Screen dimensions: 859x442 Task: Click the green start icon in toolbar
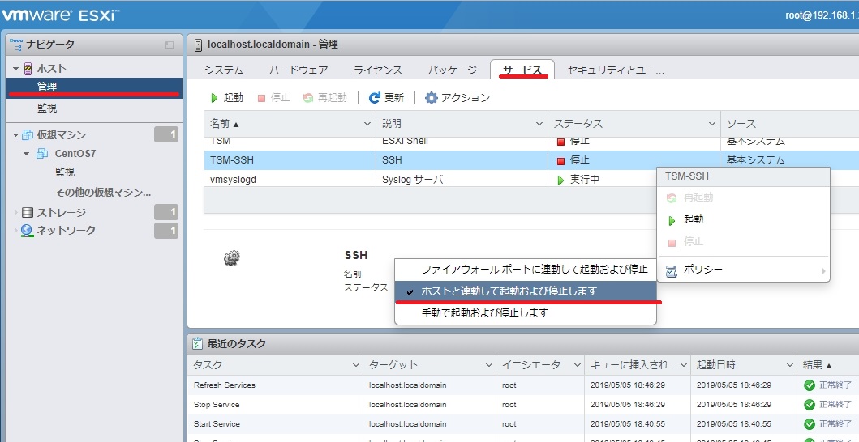[x=214, y=98]
